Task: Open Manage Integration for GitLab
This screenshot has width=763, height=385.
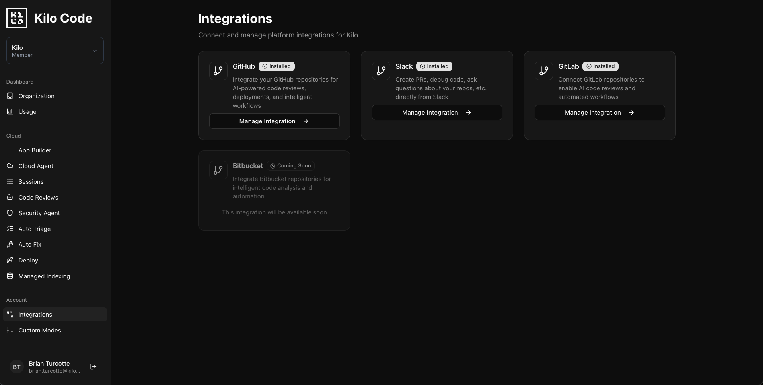Action: (x=599, y=113)
